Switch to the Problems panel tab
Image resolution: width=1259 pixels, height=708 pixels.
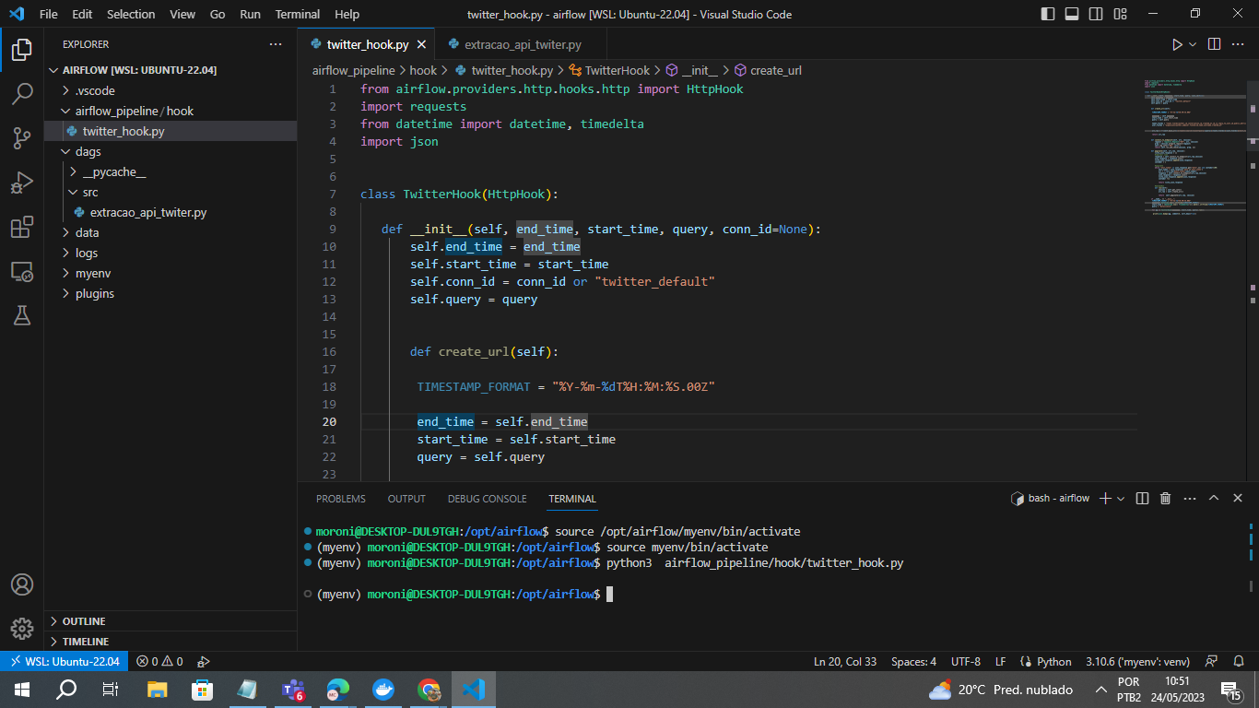click(341, 499)
